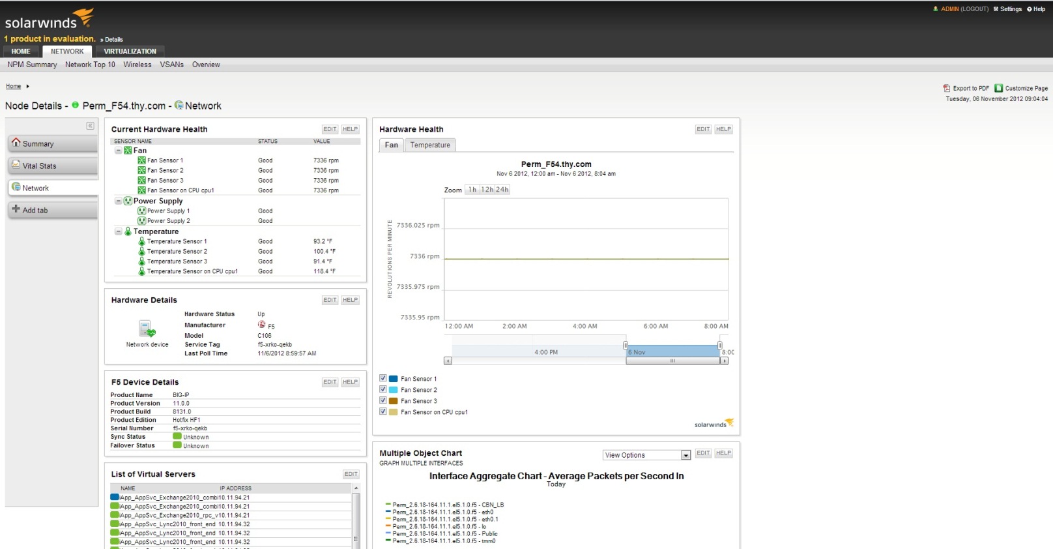Click the Settings gear icon in header
The width and height of the screenshot is (1053, 549).
pyautogui.click(x=996, y=9)
